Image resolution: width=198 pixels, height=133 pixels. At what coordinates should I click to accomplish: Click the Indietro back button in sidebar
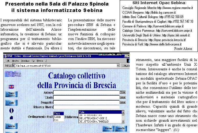[x=11, y=126]
